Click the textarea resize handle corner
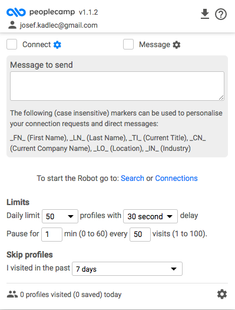The width and height of the screenshot is (235, 310). pyautogui.click(x=221, y=97)
